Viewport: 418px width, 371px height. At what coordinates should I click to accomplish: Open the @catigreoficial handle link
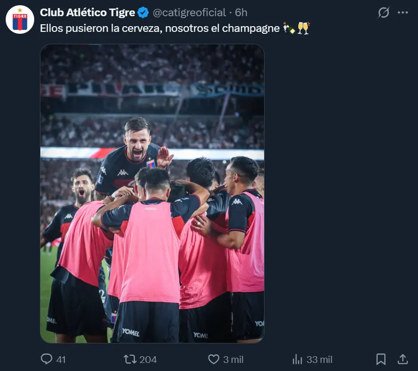pos(189,12)
